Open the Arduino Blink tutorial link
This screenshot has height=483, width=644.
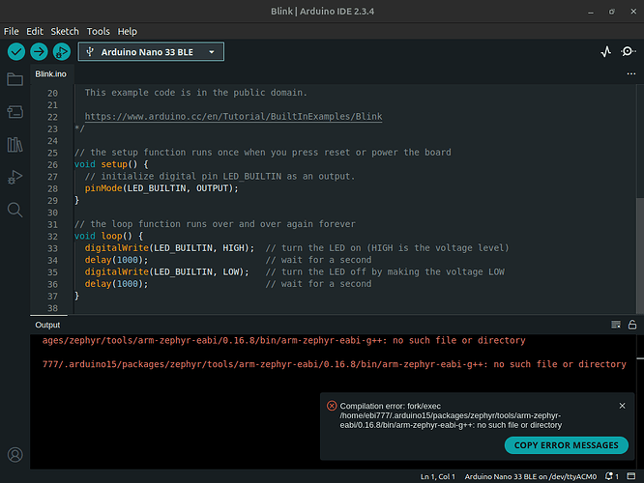pyautogui.click(x=233, y=117)
